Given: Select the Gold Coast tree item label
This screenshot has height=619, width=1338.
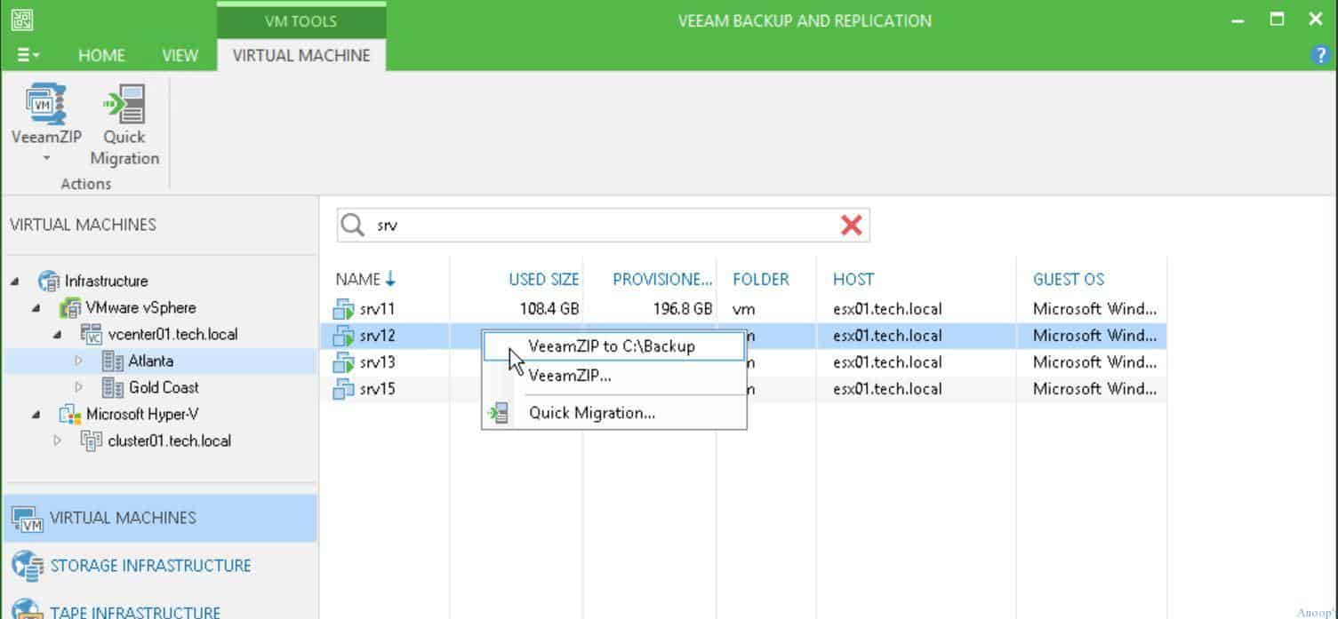Looking at the screenshot, I should click(x=164, y=388).
